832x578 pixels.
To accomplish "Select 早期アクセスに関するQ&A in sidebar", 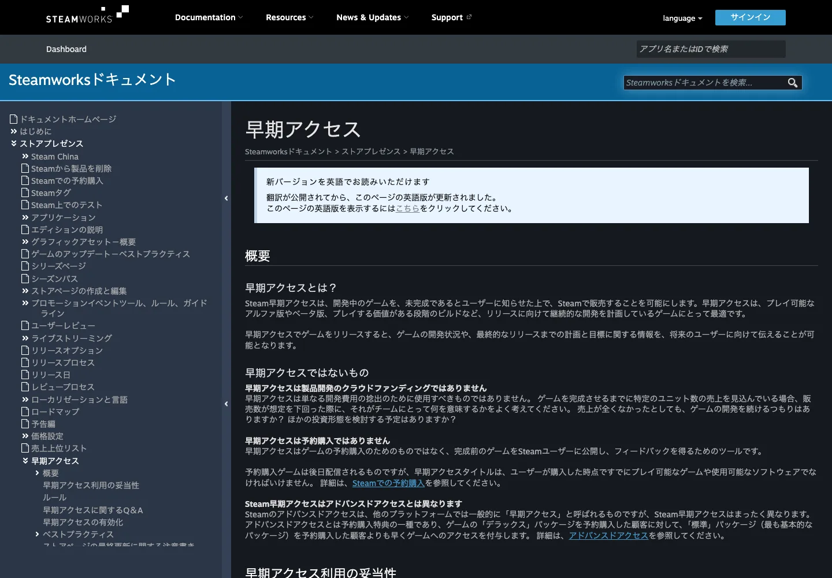I will [92, 510].
